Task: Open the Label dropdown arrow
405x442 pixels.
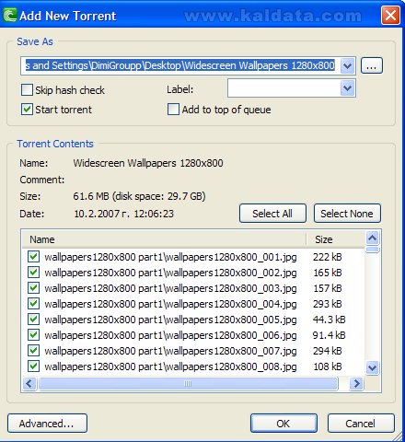Action: (x=347, y=88)
